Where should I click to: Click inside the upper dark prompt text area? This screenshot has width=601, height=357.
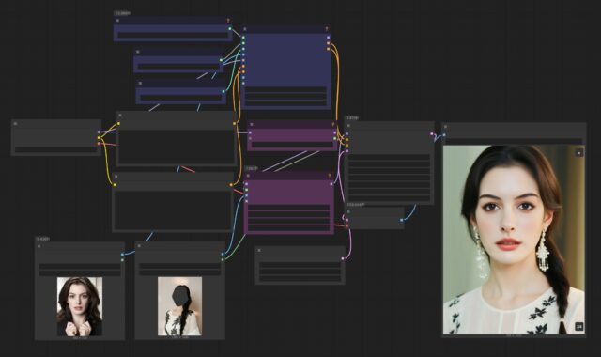177,147
